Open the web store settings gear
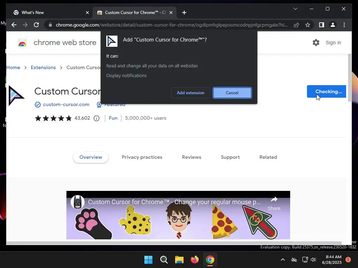Viewport: 358px width, 268px height. point(316,43)
